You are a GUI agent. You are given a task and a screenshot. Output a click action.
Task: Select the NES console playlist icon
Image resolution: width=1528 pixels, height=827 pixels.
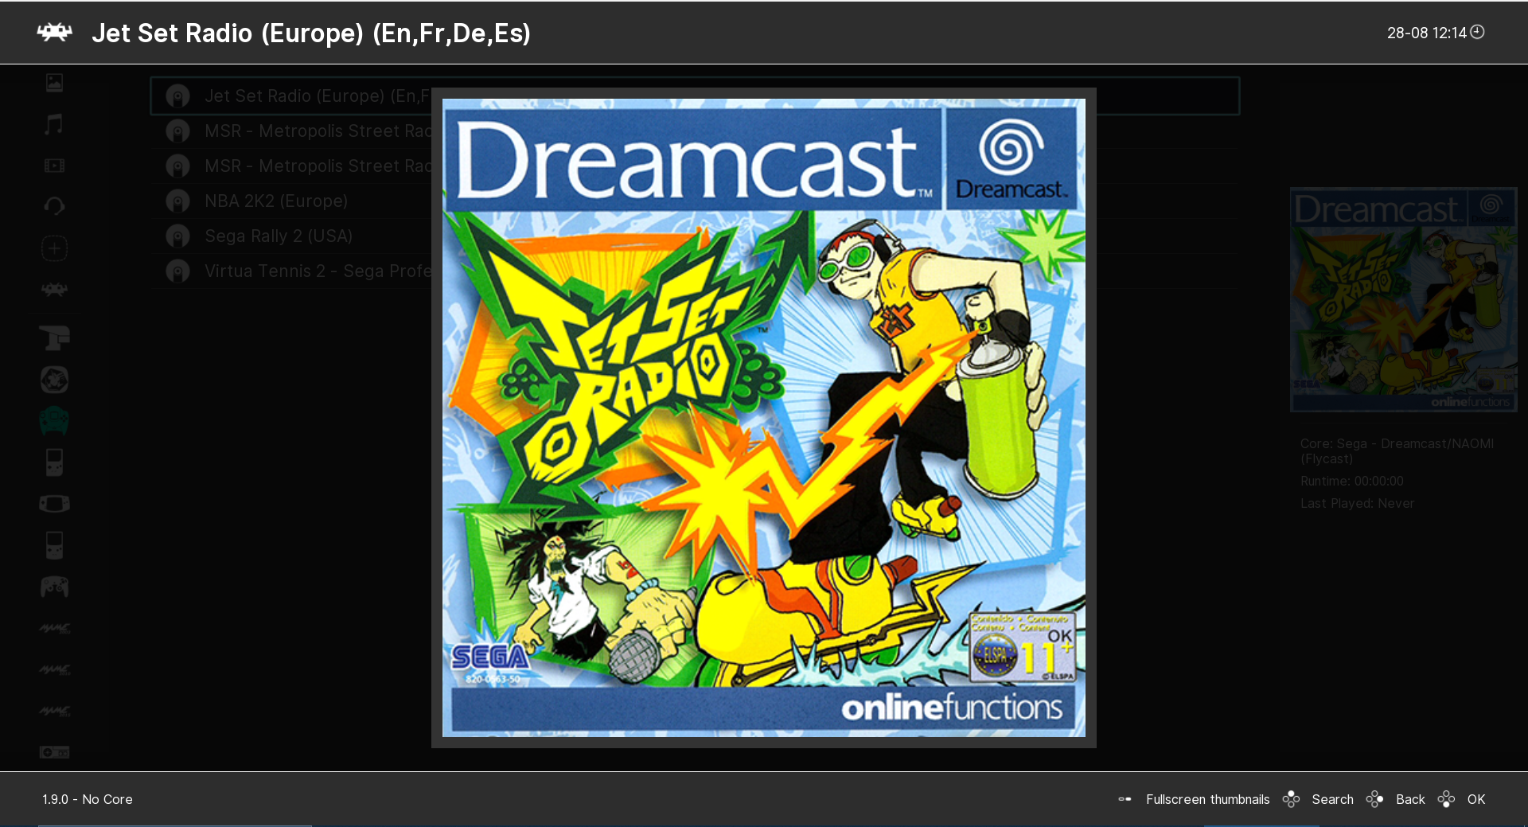tap(54, 752)
